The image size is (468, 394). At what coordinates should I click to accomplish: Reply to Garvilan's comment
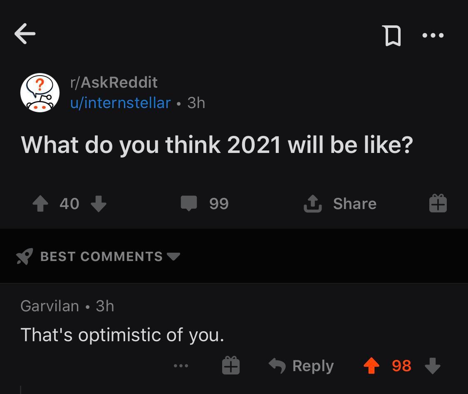pyautogui.click(x=301, y=366)
